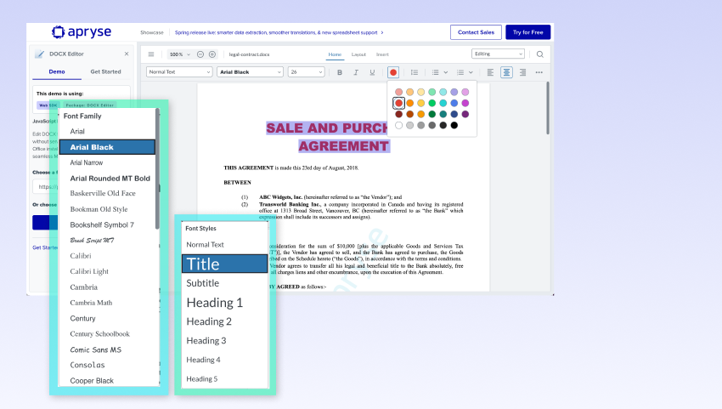Pick the bright green color swatch
This screenshot has width=722, height=409.
(x=432, y=103)
